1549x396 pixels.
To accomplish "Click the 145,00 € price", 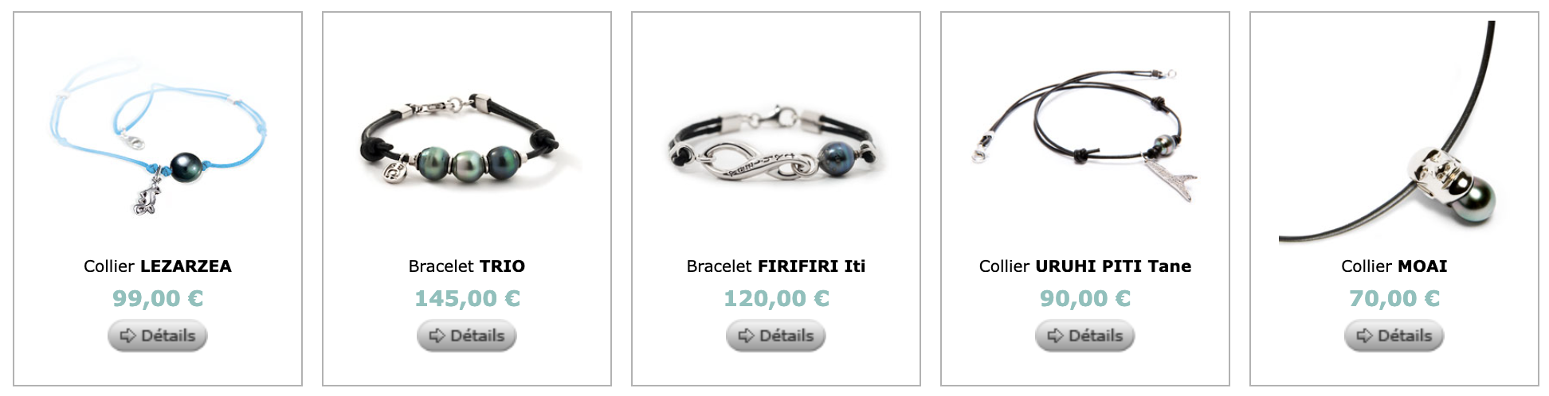I will (467, 298).
